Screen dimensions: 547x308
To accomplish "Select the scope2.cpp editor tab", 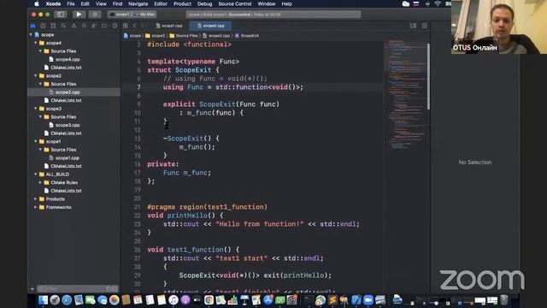I will point(210,26).
